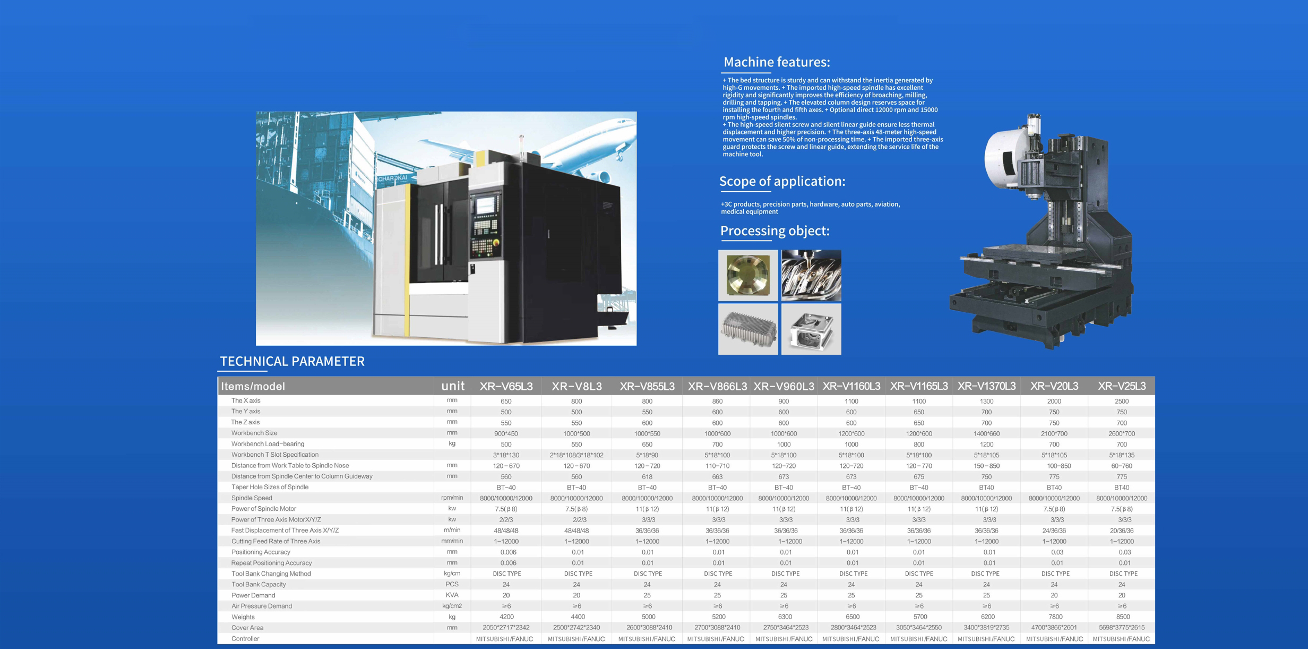
Task: Select the Spindle Speed row label
Action: (x=252, y=498)
